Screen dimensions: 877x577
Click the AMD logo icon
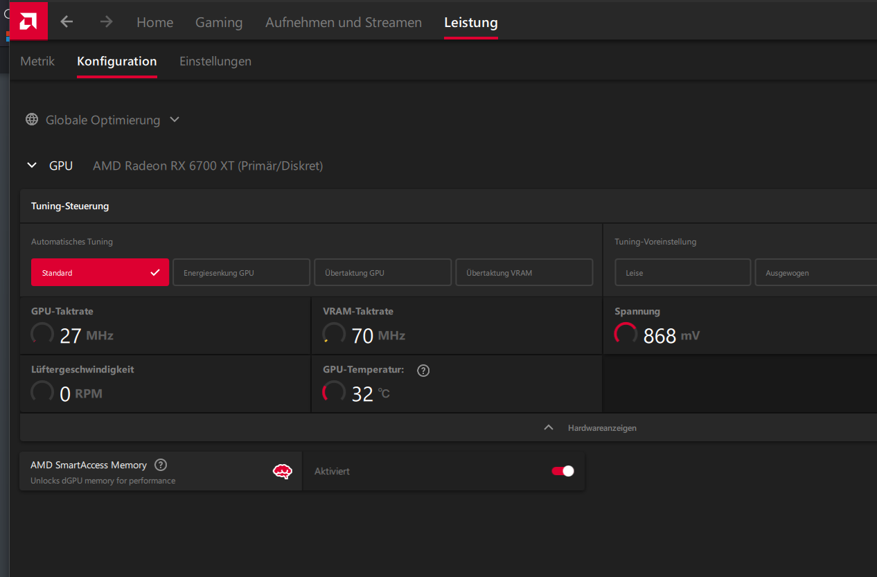28,21
